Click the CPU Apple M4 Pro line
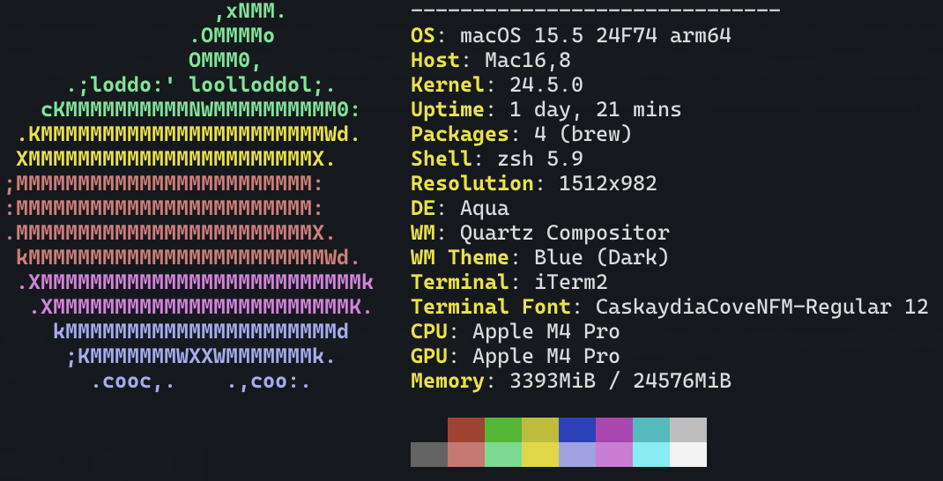943x481 pixels. click(516, 331)
